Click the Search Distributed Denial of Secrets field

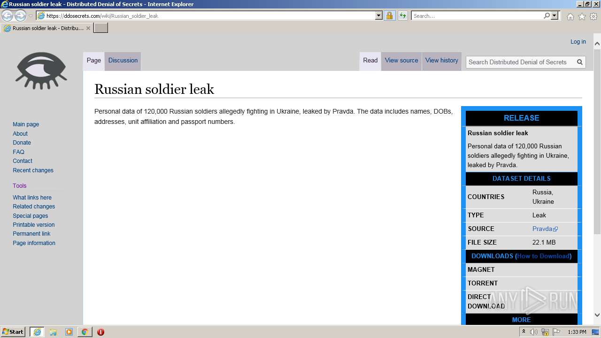(520, 62)
